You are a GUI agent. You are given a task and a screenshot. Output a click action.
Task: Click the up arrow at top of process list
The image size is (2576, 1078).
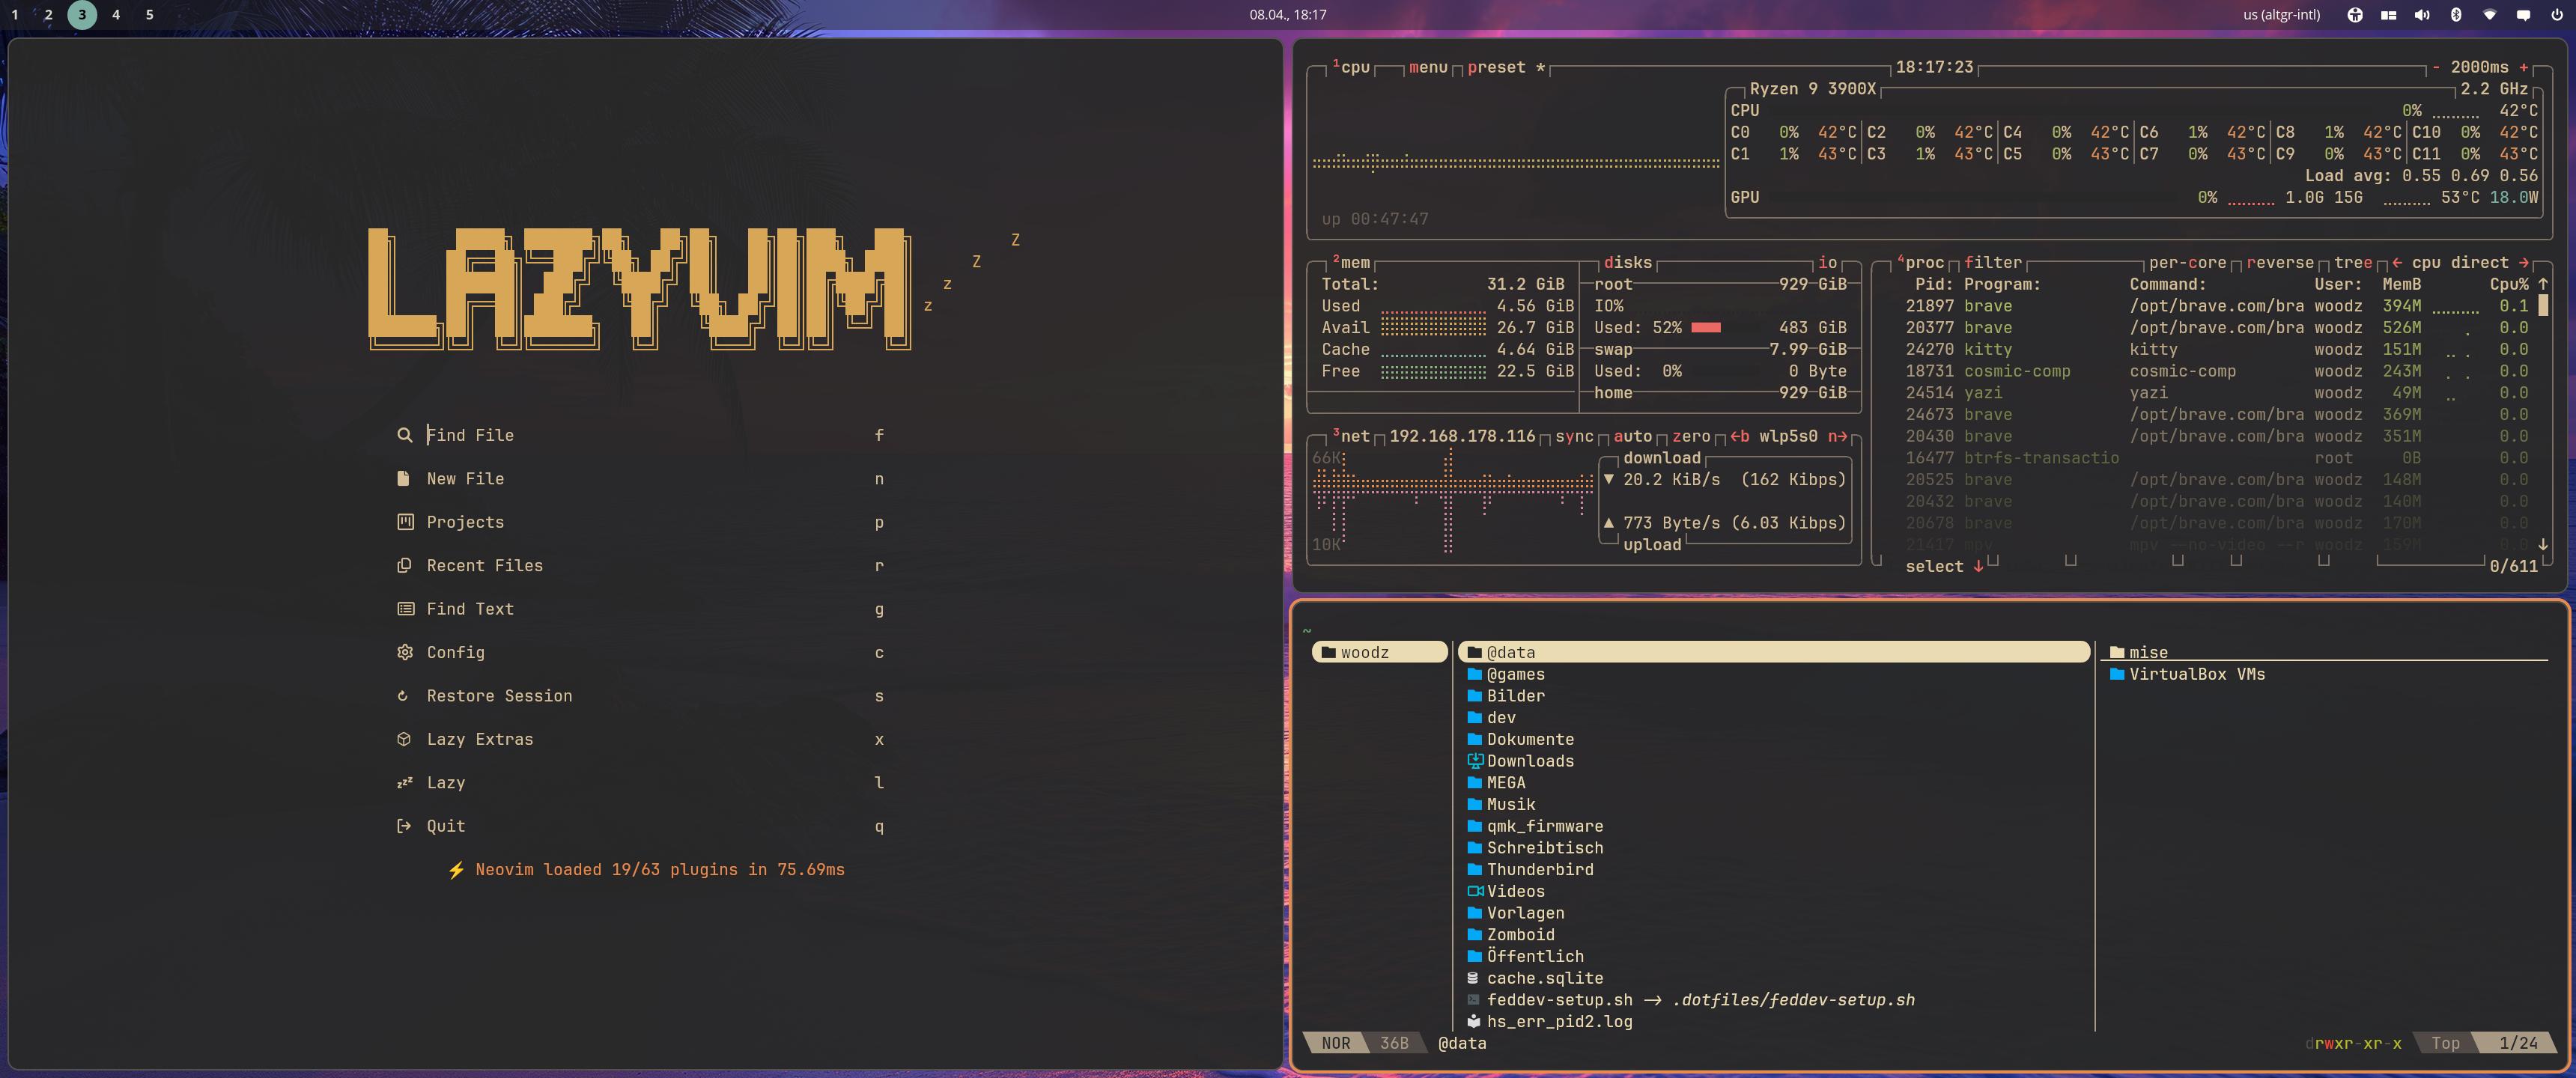[x=2543, y=284]
